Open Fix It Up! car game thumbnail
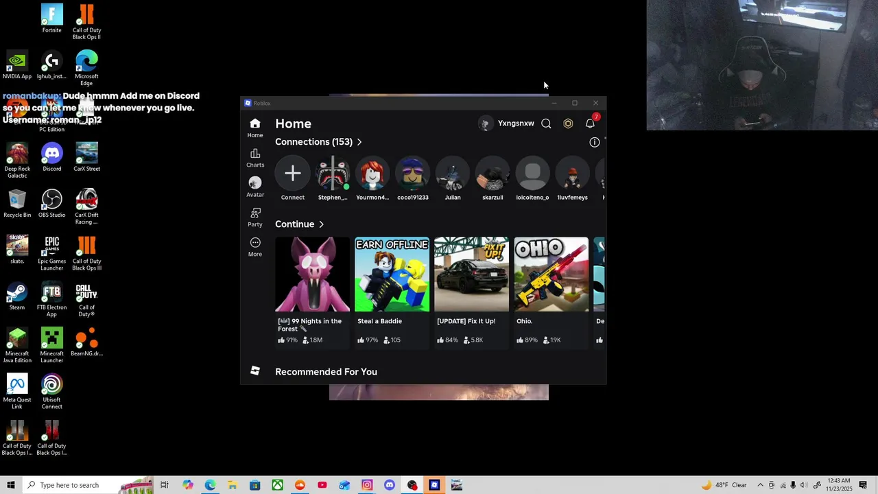Screen dimensions: 878x494 click(x=471, y=274)
